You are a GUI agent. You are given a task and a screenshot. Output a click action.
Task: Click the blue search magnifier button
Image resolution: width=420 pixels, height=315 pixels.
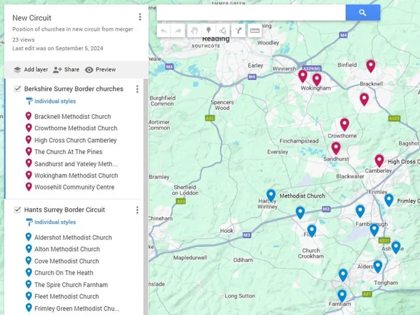[362, 13]
